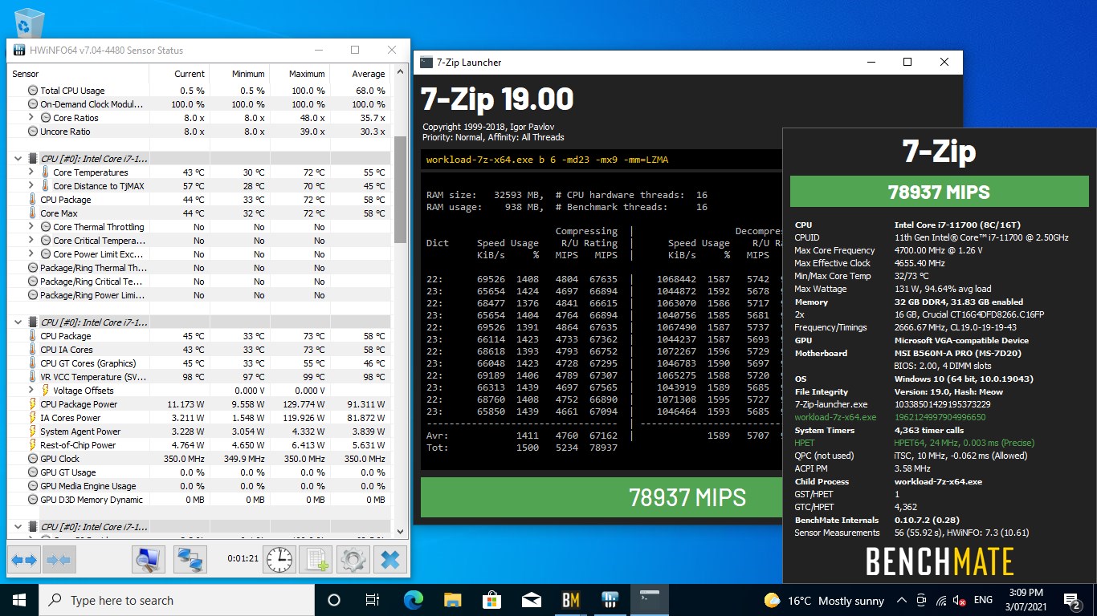Select the Uncore Ratio row
The image size is (1097, 616).
pyautogui.click(x=198, y=132)
